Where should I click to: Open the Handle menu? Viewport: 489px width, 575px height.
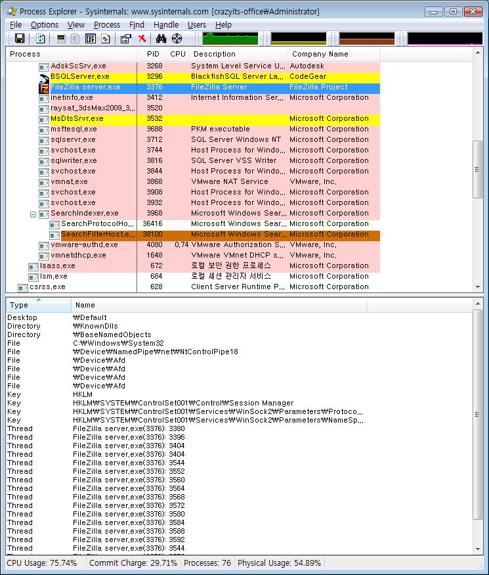tap(166, 25)
